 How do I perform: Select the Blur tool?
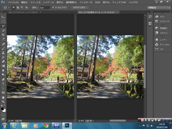point(3,70)
